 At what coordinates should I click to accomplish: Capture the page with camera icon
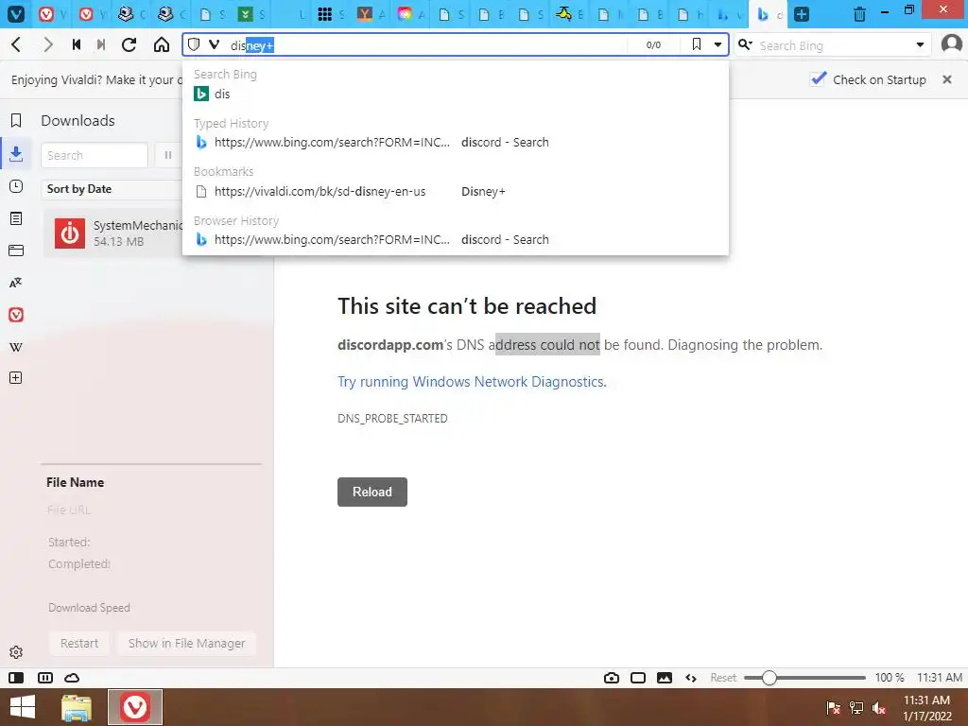pos(612,678)
